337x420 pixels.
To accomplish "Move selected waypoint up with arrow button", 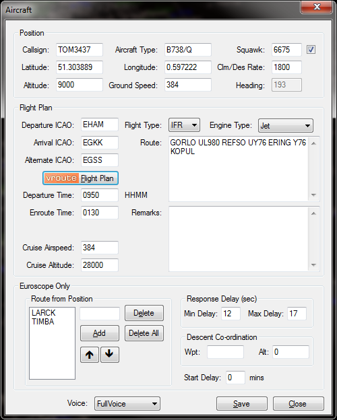I will click(x=90, y=355).
